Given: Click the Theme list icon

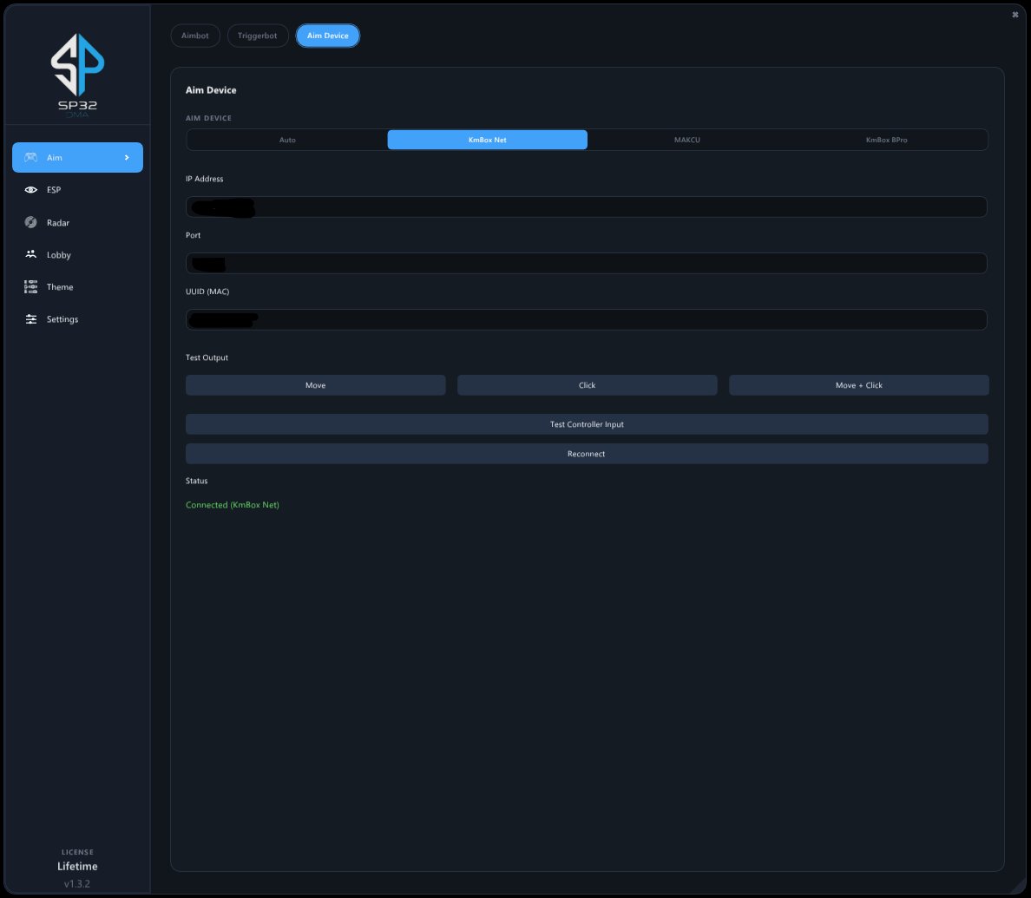Looking at the screenshot, I should point(31,286).
